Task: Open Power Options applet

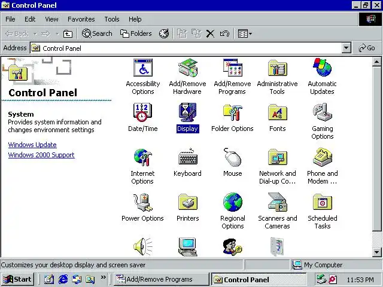Action: [x=142, y=207]
